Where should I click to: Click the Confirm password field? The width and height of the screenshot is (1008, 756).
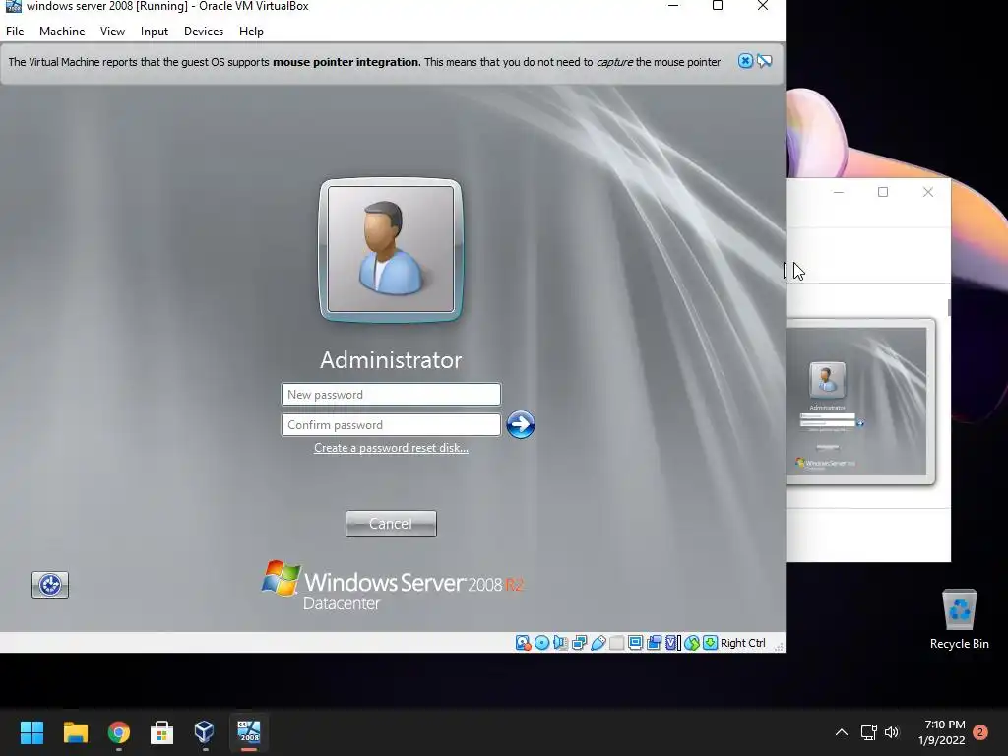click(x=391, y=425)
